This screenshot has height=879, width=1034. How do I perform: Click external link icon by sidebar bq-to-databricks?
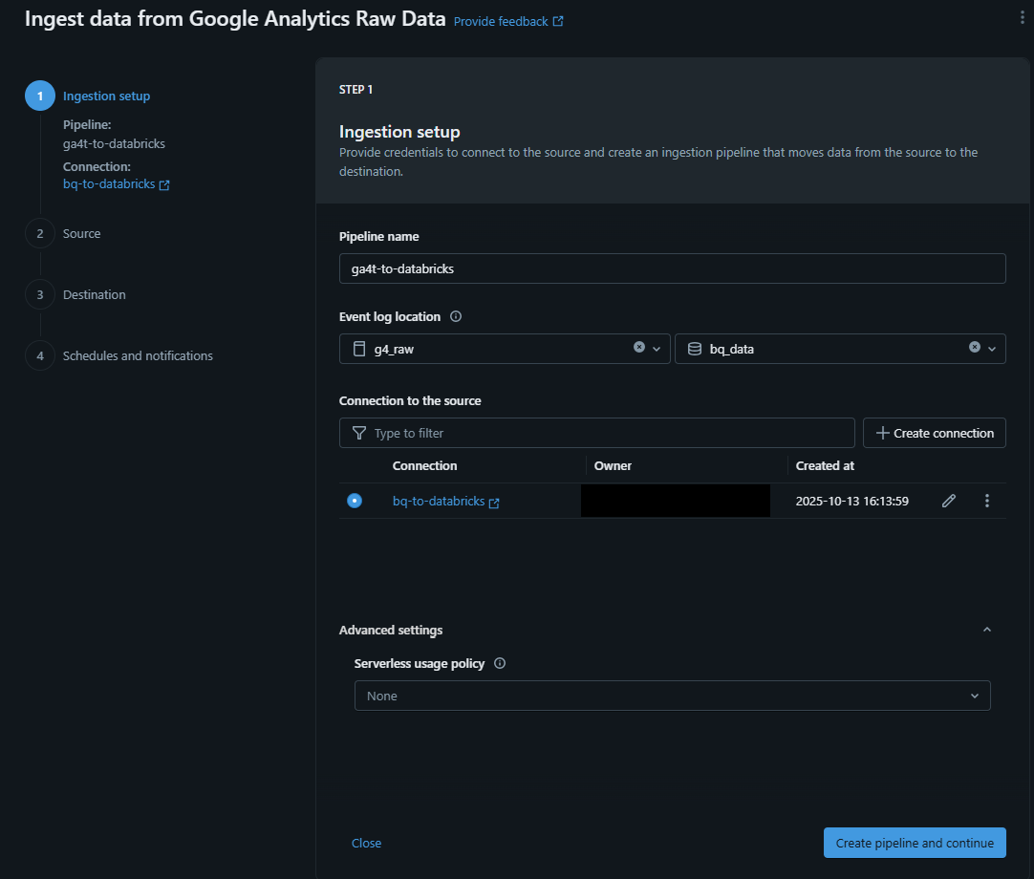click(164, 185)
